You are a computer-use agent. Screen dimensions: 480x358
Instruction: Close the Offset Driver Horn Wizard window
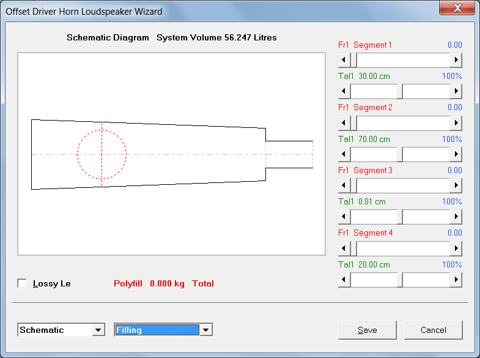[457, 8]
